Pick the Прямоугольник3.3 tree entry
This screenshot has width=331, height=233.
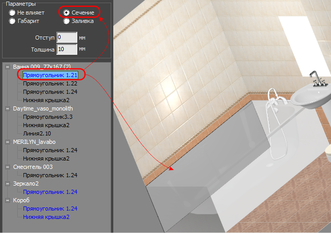coord(48,117)
